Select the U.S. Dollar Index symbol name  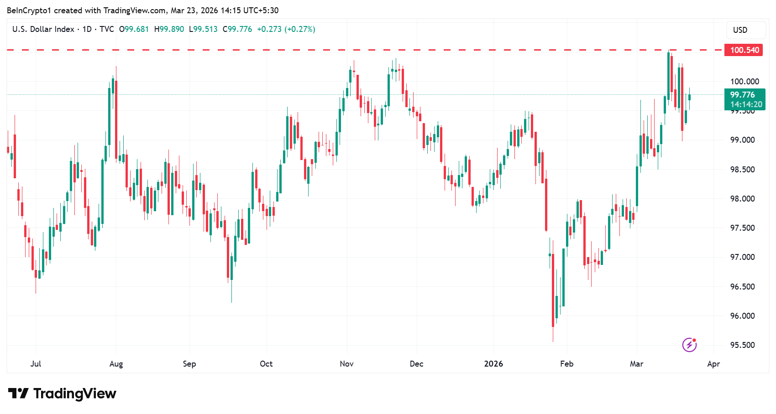tap(43, 29)
